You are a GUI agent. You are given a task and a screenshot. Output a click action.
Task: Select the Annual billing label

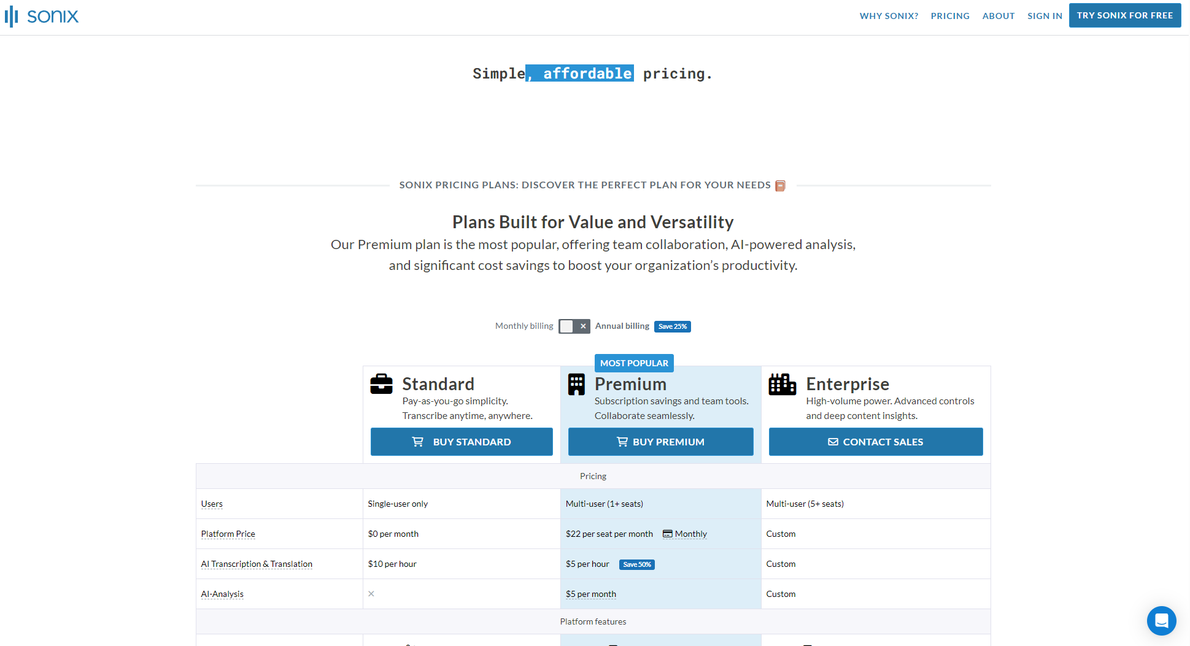622,326
